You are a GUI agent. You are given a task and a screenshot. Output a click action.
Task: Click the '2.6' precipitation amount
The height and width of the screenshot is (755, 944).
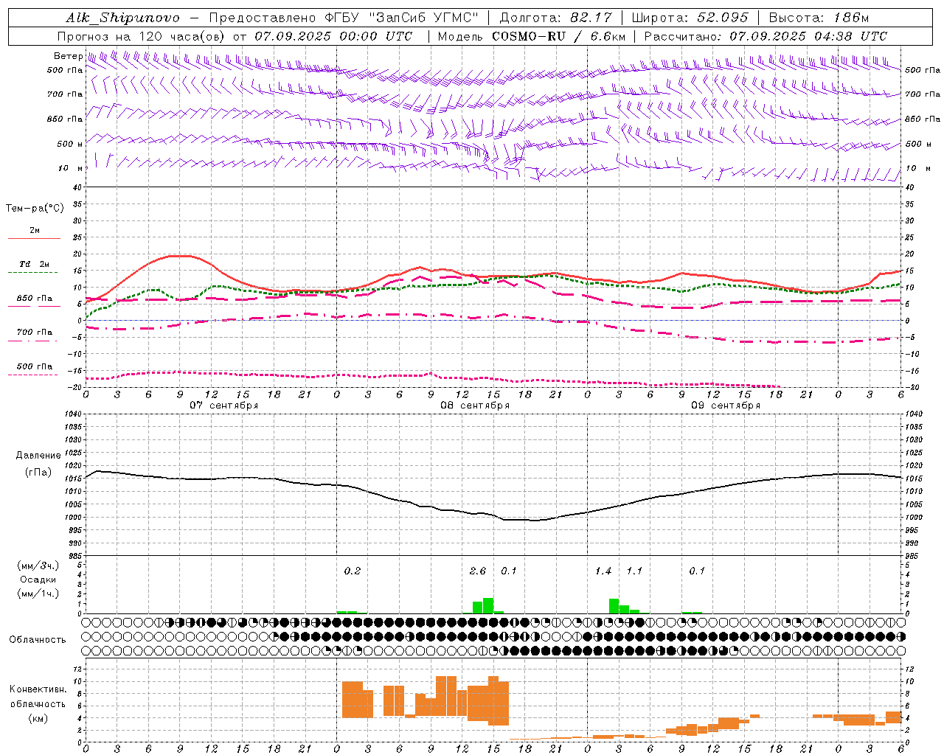tap(478, 571)
